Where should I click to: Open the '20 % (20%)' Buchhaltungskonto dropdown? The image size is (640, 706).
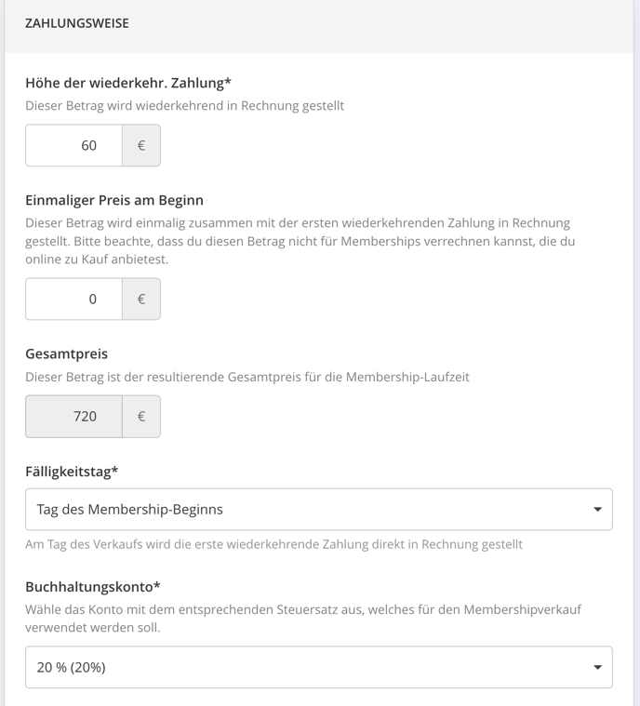pyautogui.click(x=319, y=667)
